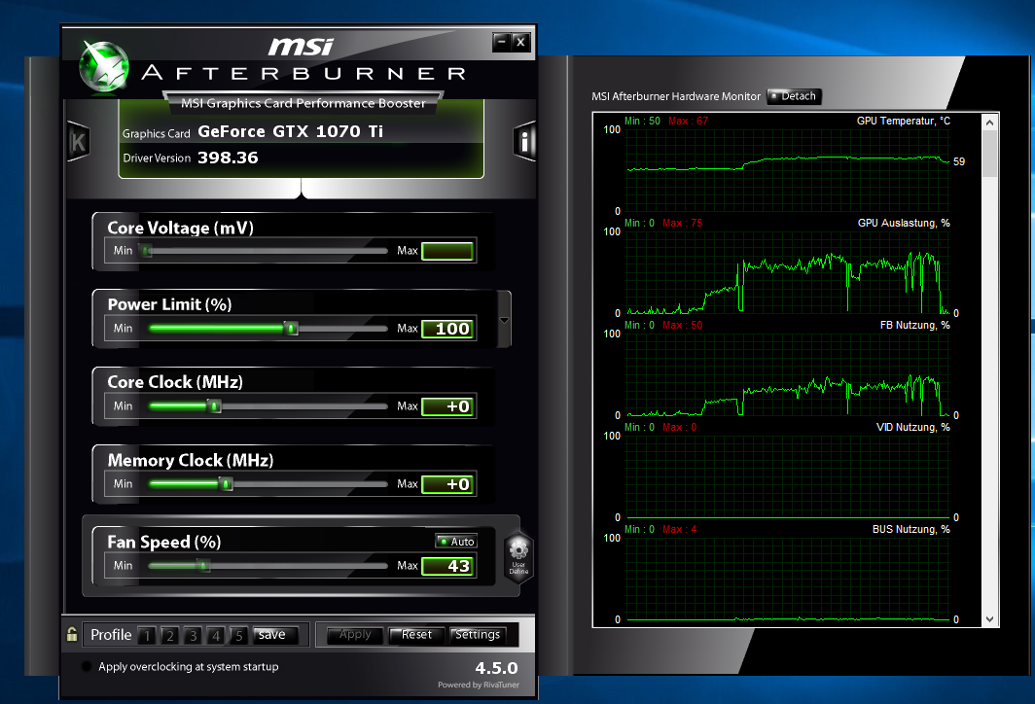Viewport: 1035px width, 704px height.
Task: Click the Fan Speed slider handle
Action: click(203, 566)
